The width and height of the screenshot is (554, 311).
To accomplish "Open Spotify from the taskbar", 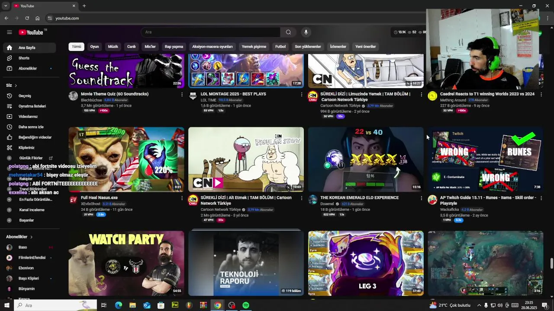I will [x=246, y=305].
